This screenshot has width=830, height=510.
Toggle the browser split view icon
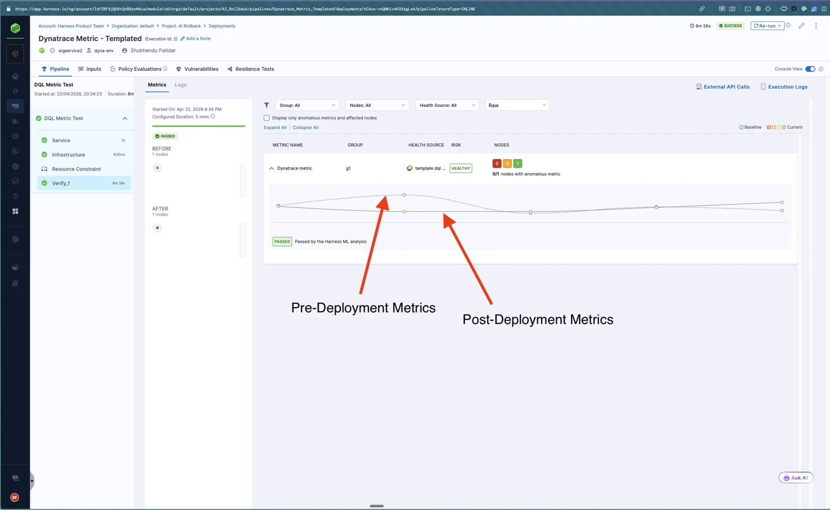(x=824, y=9)
